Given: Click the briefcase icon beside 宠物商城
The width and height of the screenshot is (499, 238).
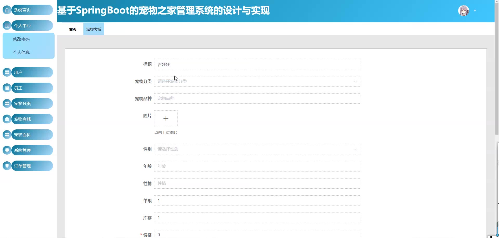Looking at the screenshot, I should pyautogui.click(x=7, y=119).
